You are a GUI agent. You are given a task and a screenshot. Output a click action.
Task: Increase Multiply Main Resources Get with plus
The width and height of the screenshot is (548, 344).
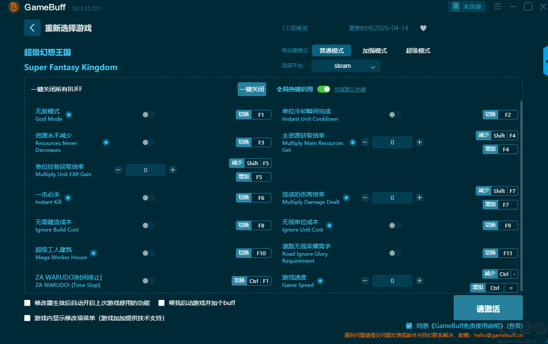click(x=419, y=142)
